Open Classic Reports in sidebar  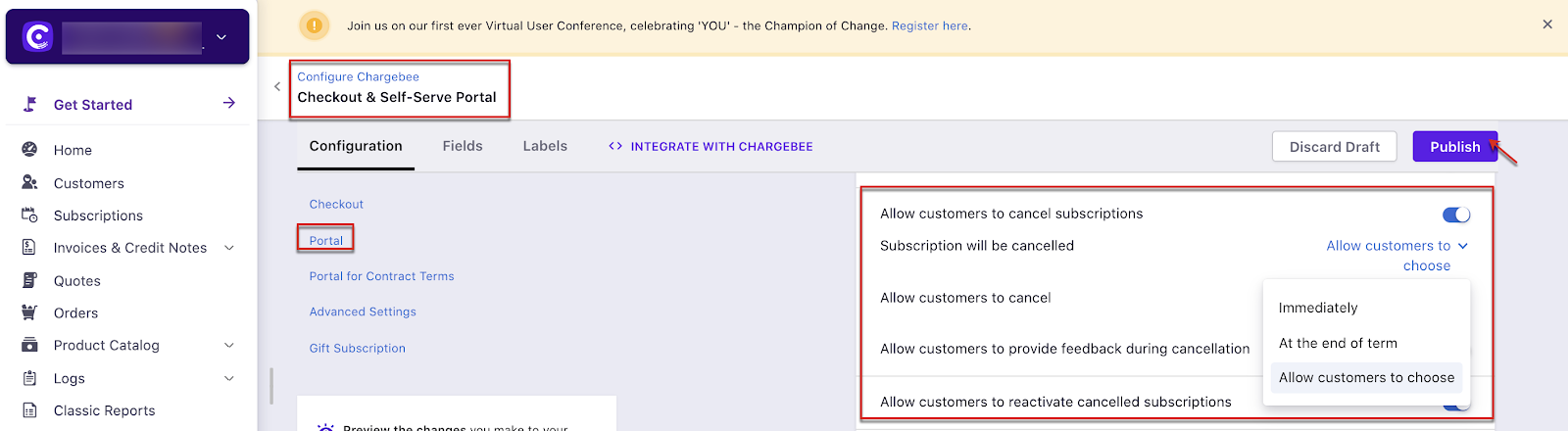(x=104, y=410)
